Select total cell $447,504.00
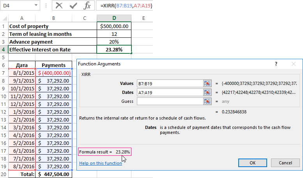303x178 pixels. pyautogui.click(x=53, y=174)
